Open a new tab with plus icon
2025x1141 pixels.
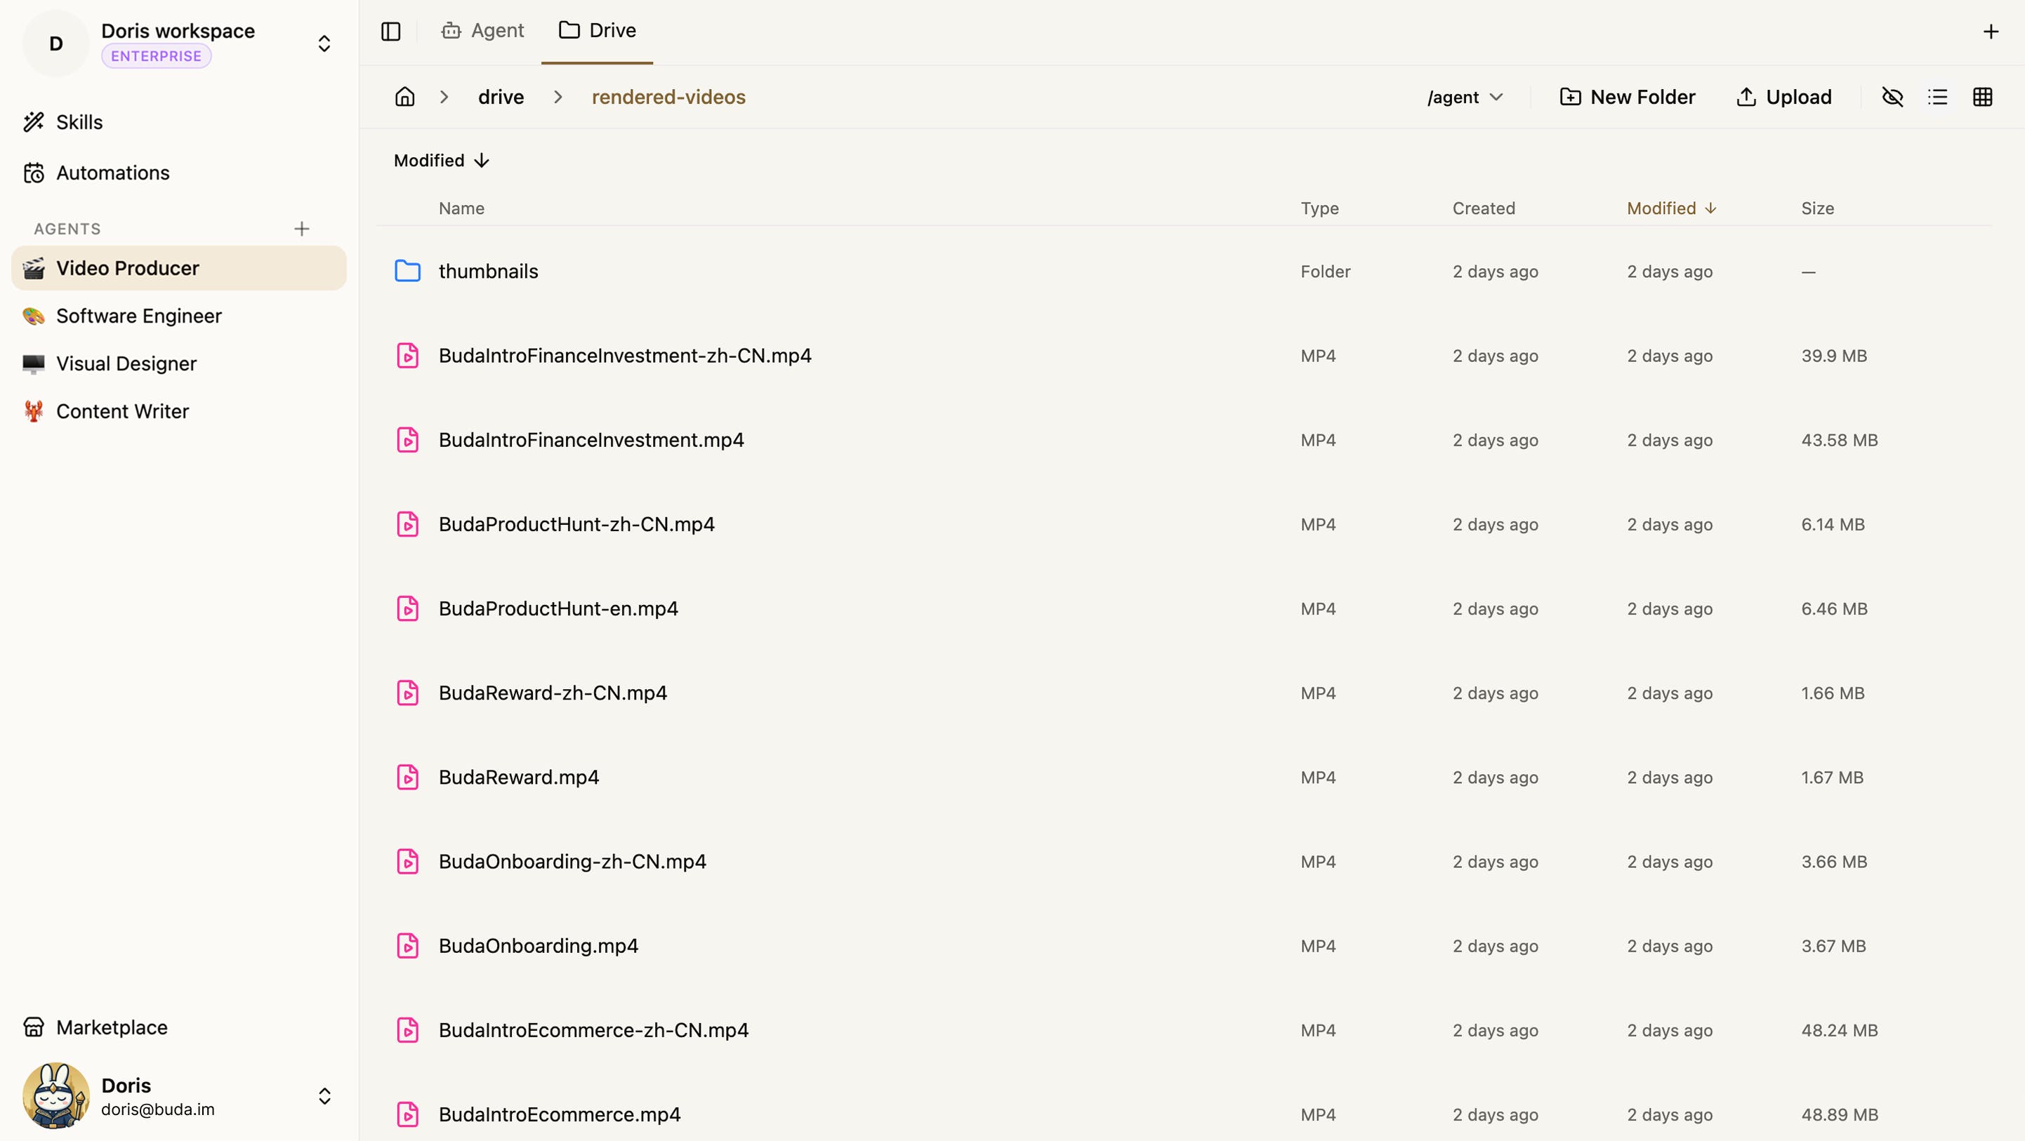pyautogui.click(x=1991, y=32)
